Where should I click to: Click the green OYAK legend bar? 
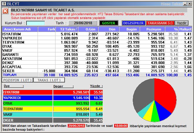coord(28,103)
